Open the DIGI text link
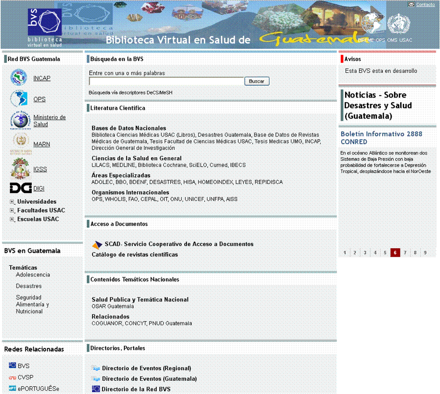The image size is (440, 394). coord(39,188)
